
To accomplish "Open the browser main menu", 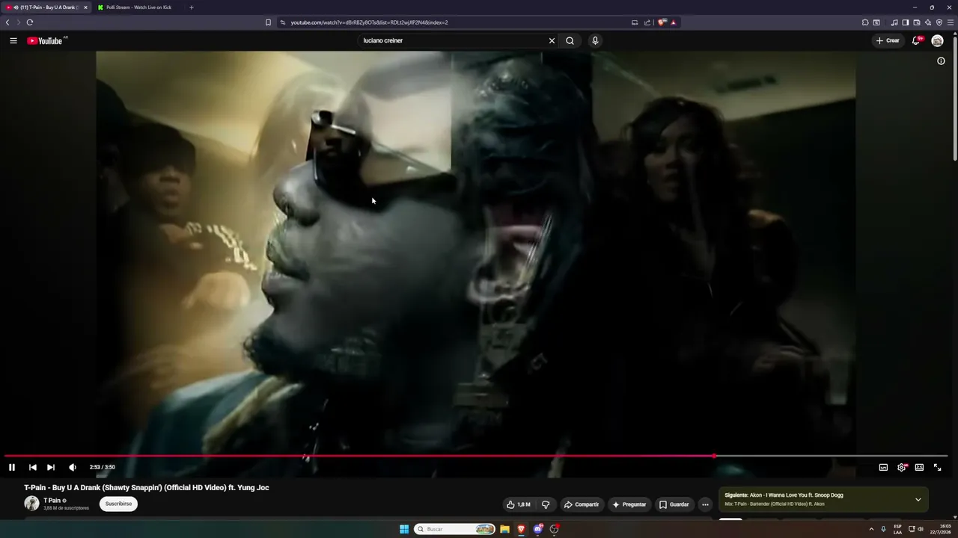I will [951, 22].
